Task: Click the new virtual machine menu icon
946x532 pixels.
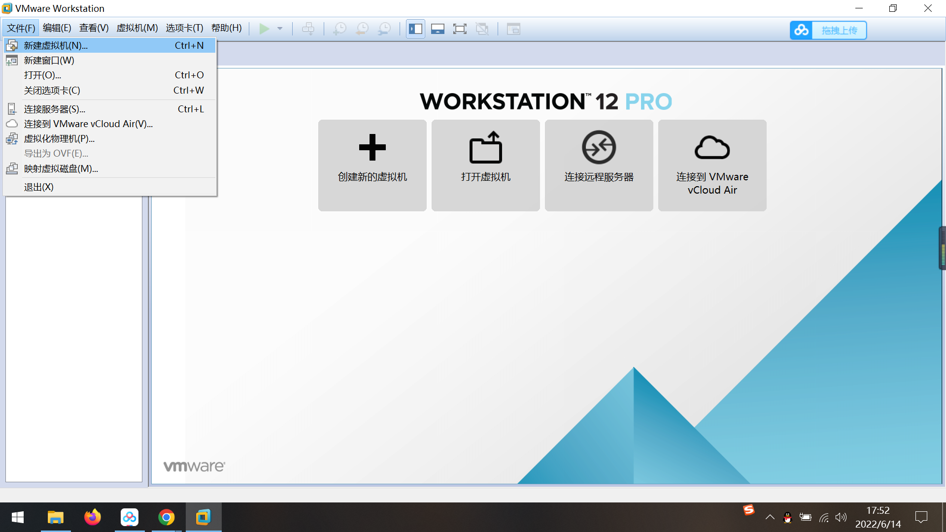Action: (x=12, y=45)
